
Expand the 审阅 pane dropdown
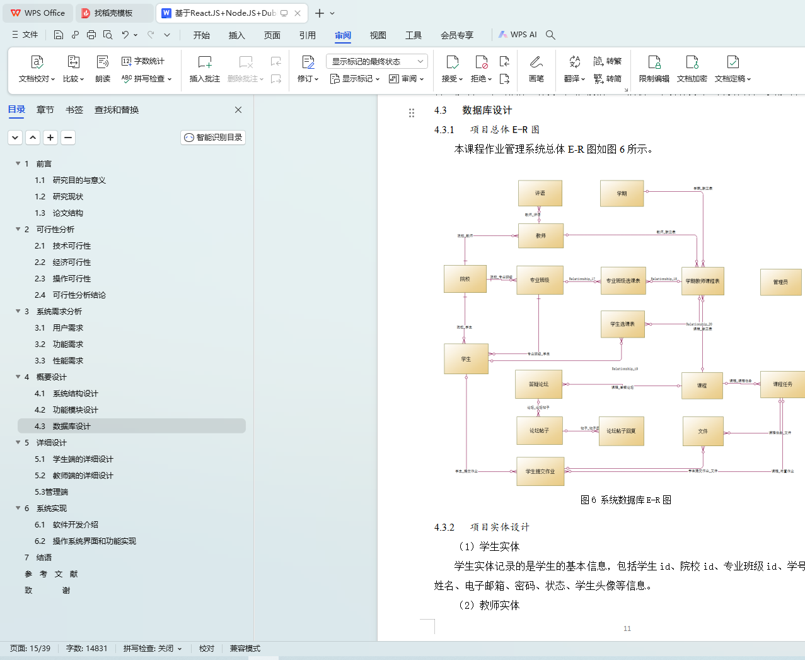pos(407,79)
